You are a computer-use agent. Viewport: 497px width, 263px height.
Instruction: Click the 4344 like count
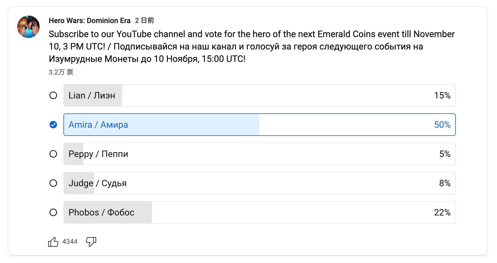70,242
